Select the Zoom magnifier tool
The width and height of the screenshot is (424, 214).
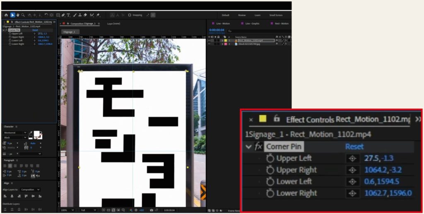pos(23,15)
